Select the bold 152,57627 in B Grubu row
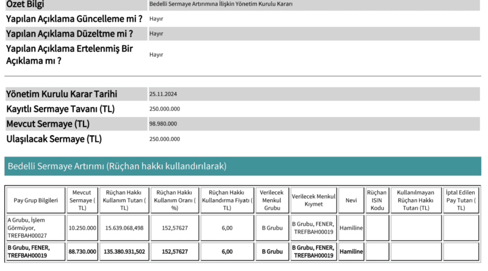 [174, 252]
